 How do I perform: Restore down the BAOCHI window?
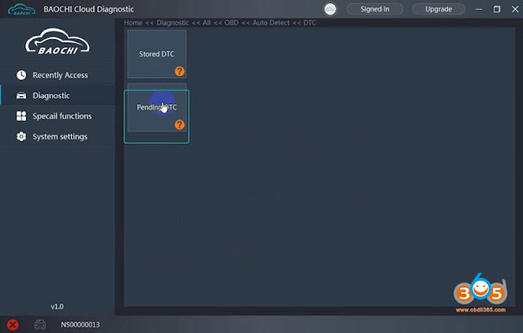tap(497, 9)
